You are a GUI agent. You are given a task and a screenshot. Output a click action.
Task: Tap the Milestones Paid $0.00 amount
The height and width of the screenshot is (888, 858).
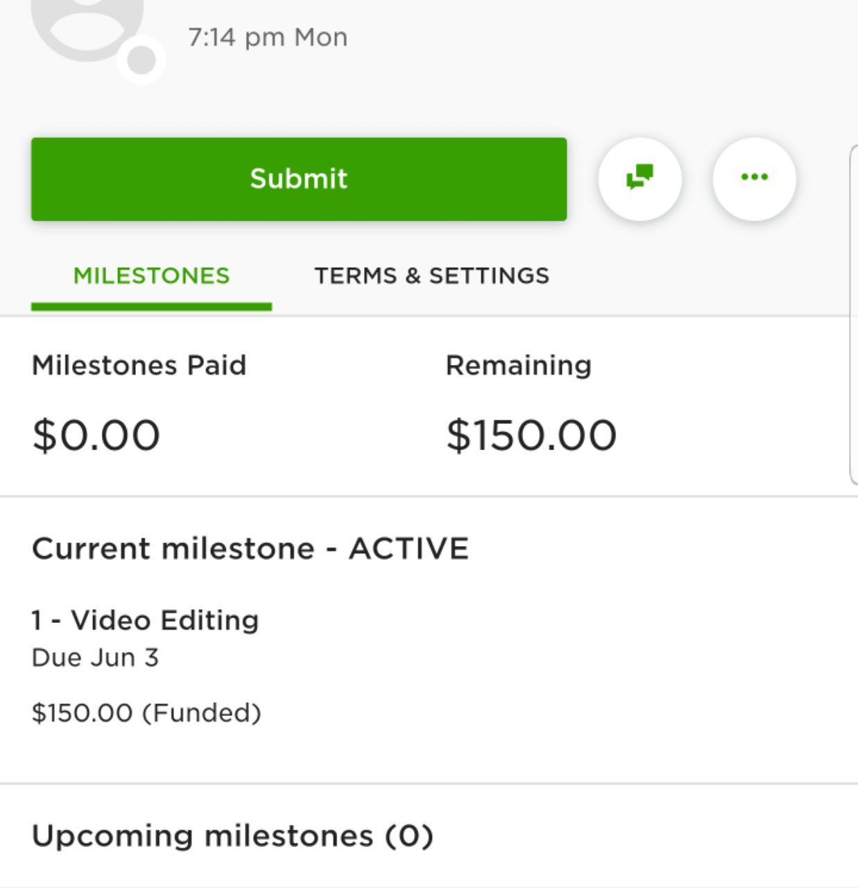[x=96, y=435]
